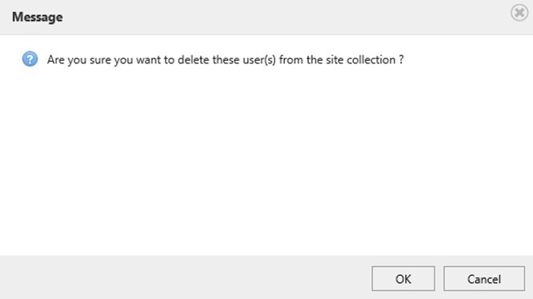Confirm removal with the OK button
Viewport: 533px width, 299px height.
[x=403, y=279]
